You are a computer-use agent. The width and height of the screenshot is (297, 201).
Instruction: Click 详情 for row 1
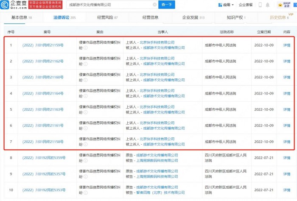[x=287, y=45]
